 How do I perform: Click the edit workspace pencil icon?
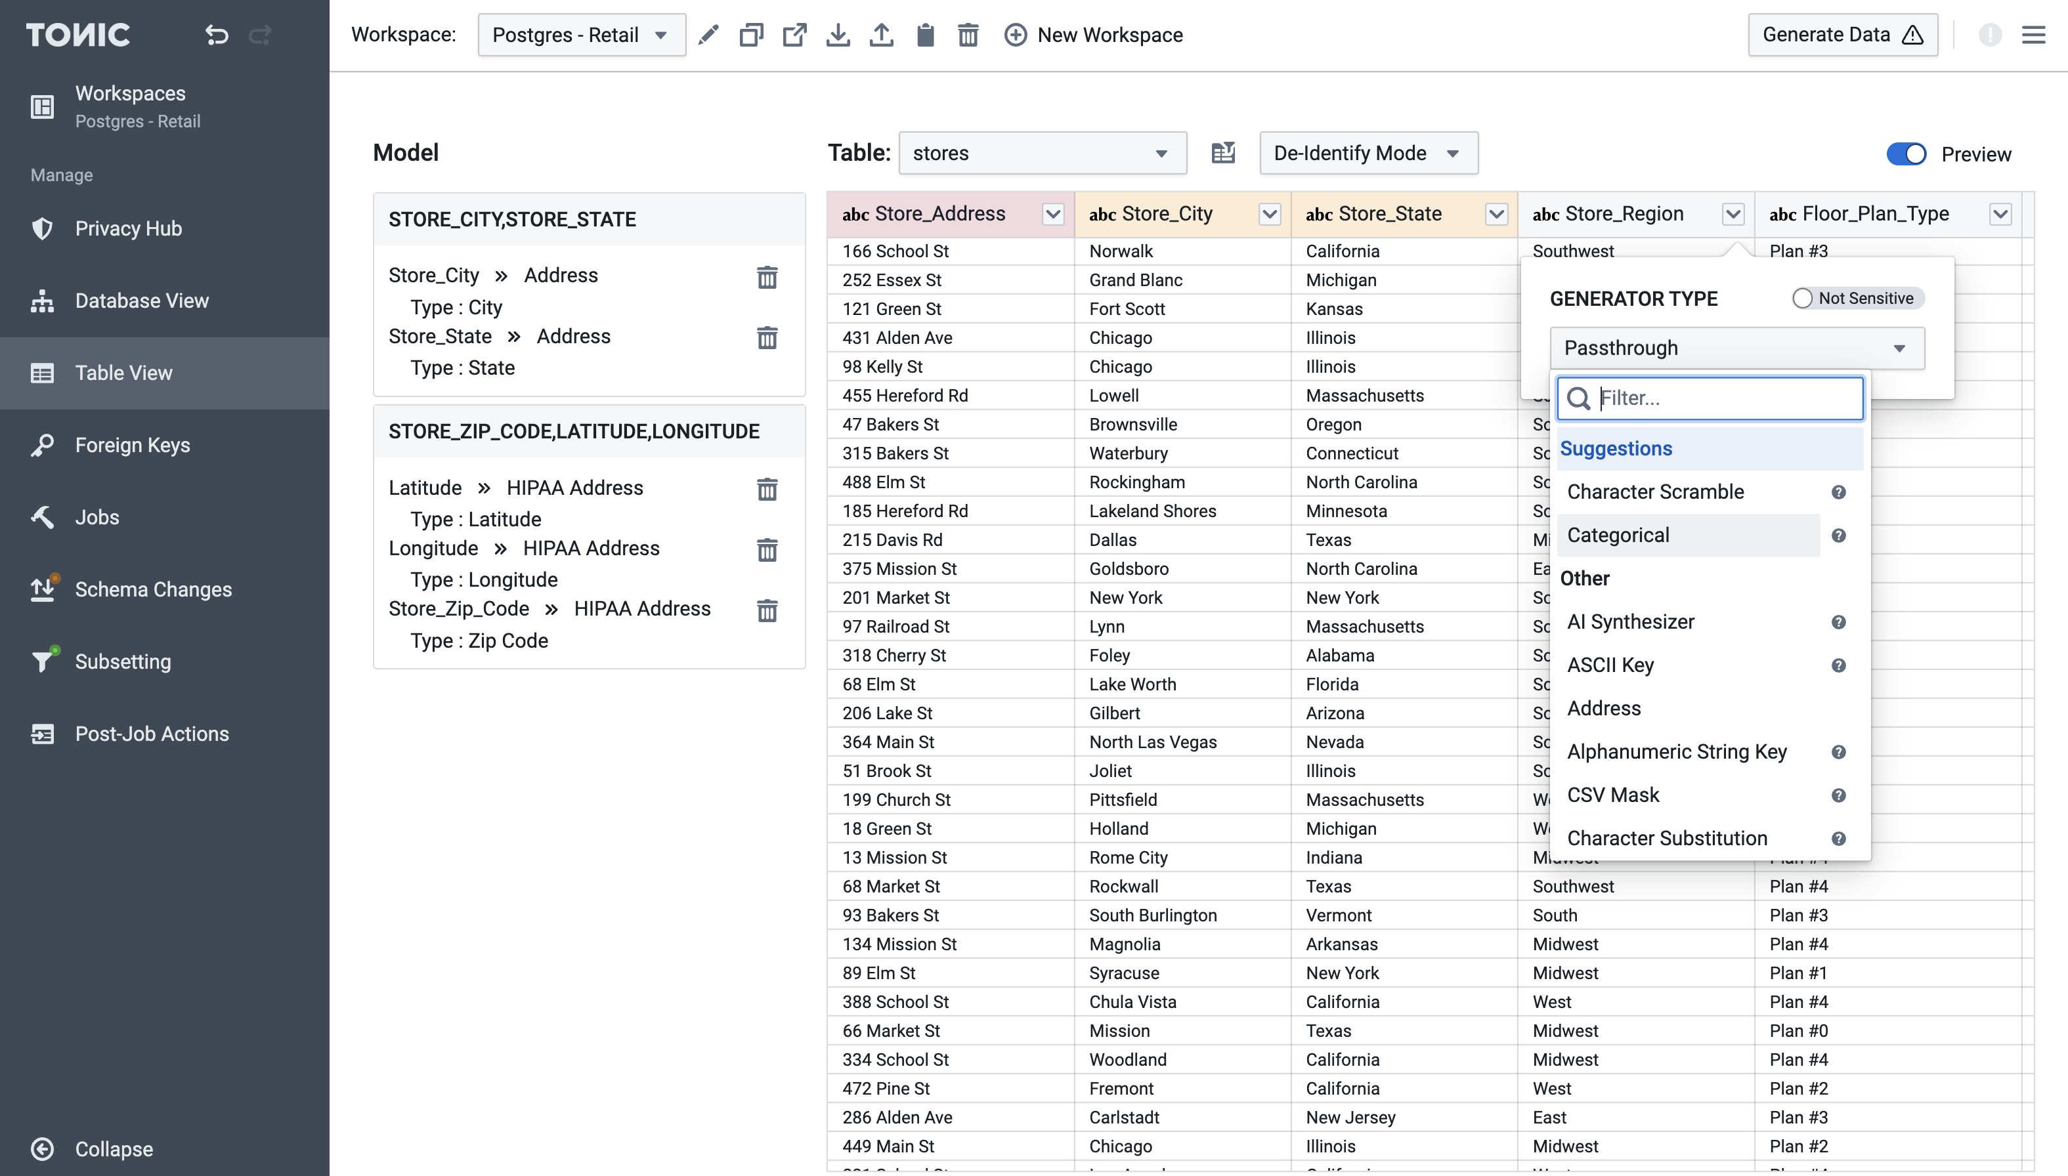[708, 35]
